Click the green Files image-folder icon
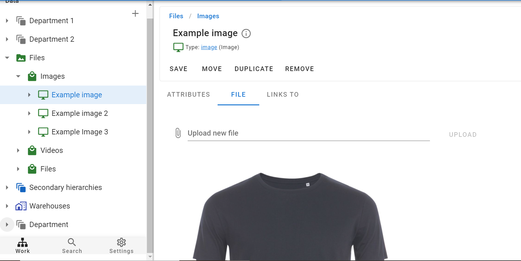Image resolution: width=521 pixels, height=261 pixels. pos(21,58)
